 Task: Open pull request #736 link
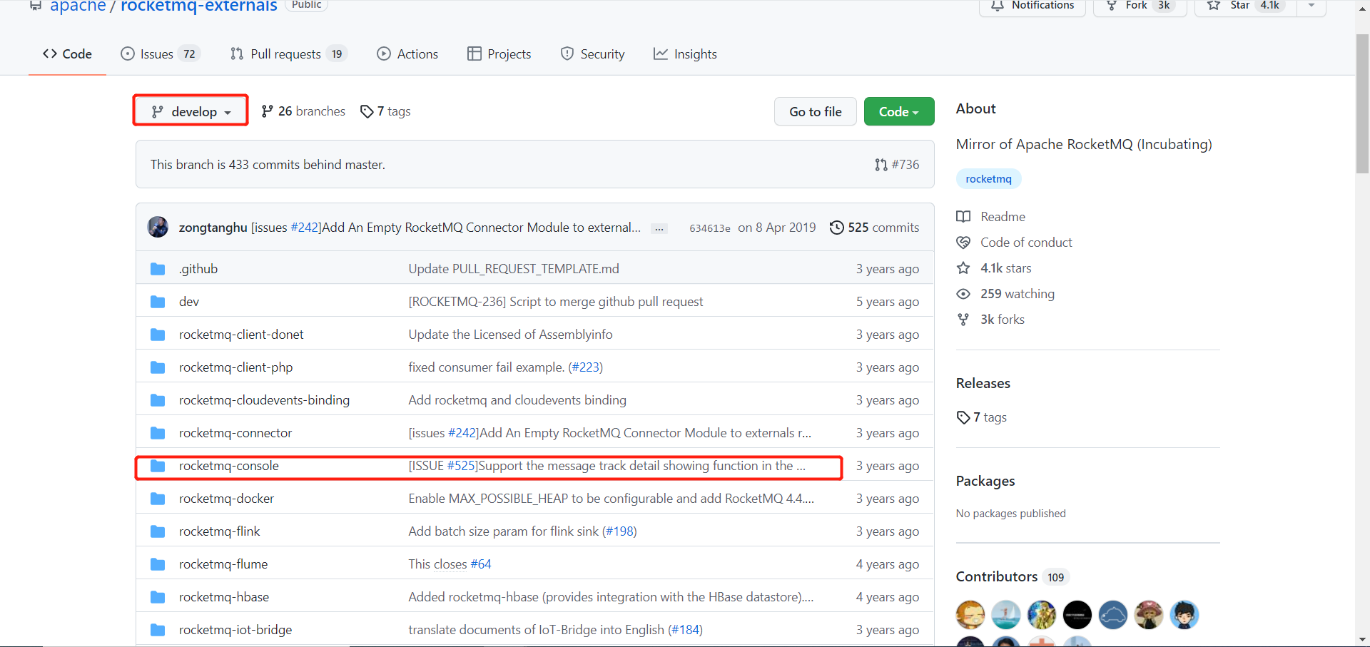(898, 165)
